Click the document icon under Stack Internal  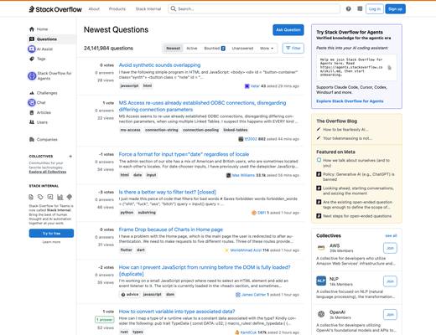click(31, 197)
